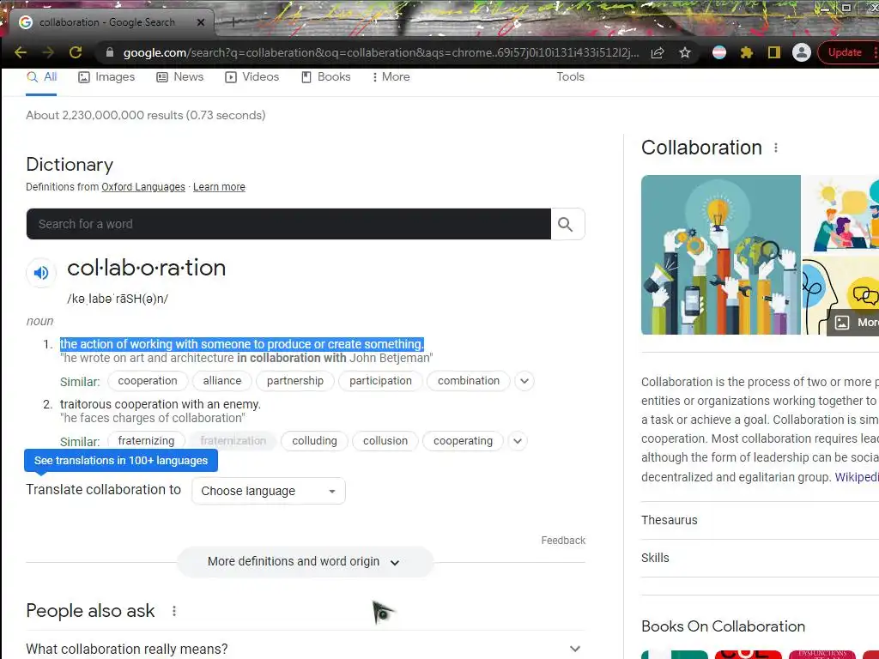Click 'traitorous cooperation with an enemy' definition
This screenshot has height=659, width=879.
point(161,405)
